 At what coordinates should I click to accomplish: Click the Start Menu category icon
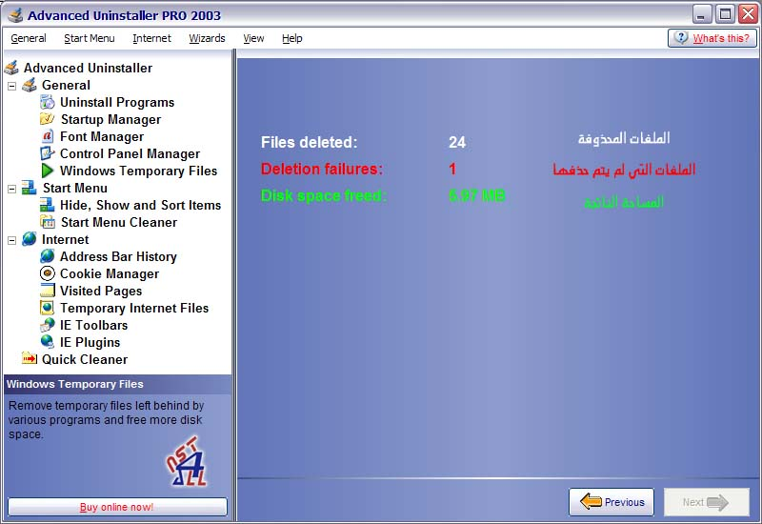click(30, 188)
